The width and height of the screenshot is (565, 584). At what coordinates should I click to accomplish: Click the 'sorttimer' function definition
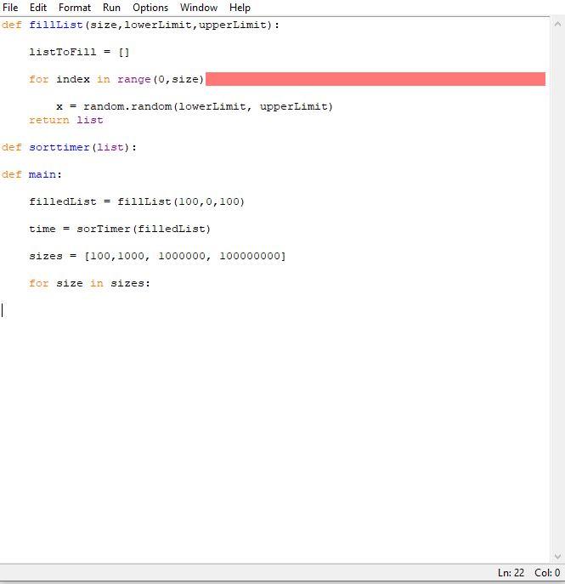coord(59,147)
